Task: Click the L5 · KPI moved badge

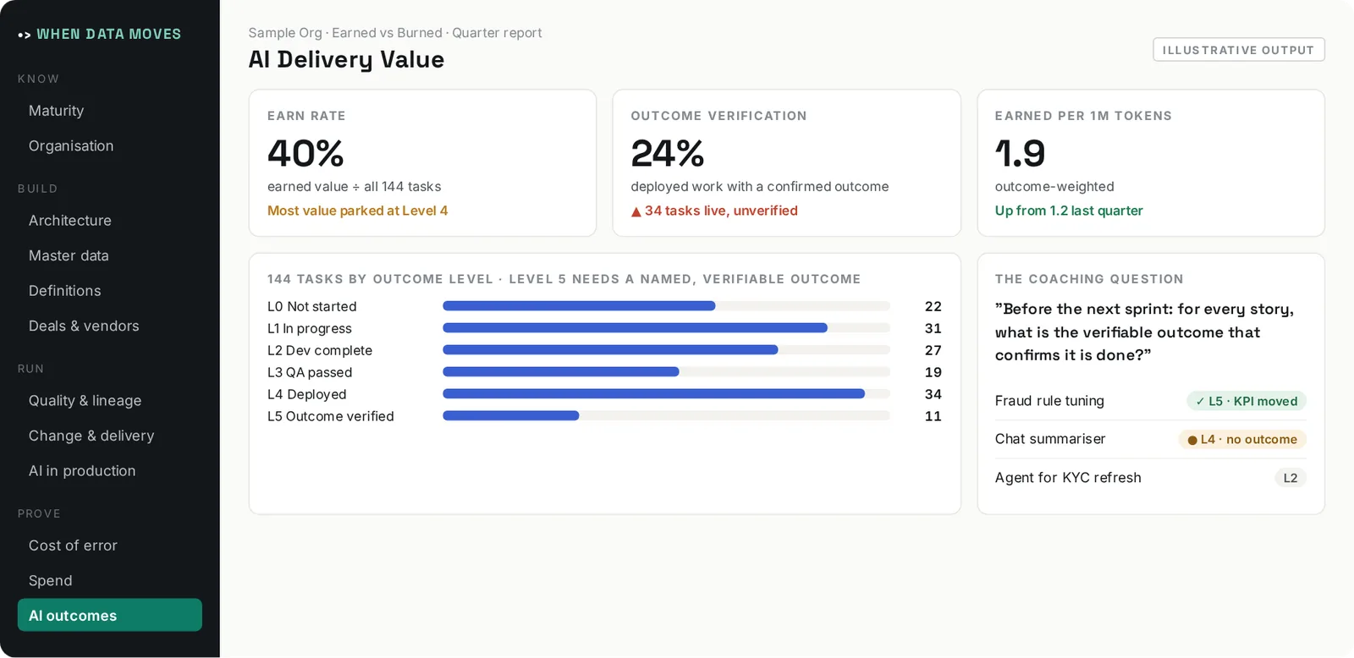Action: pyautogui.click(x=1247, y=401)
